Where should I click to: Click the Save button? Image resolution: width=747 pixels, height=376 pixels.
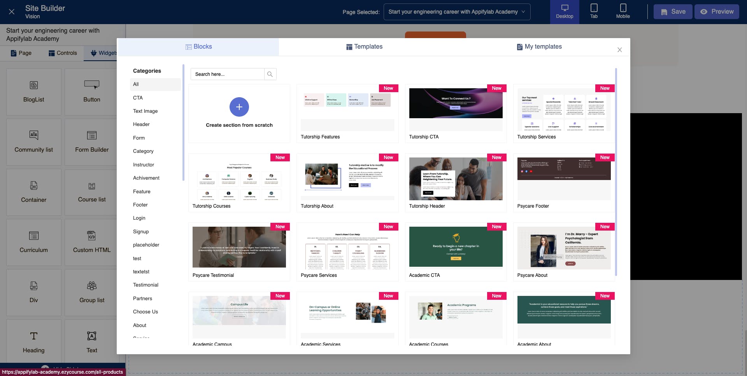(x=673, y=12)
